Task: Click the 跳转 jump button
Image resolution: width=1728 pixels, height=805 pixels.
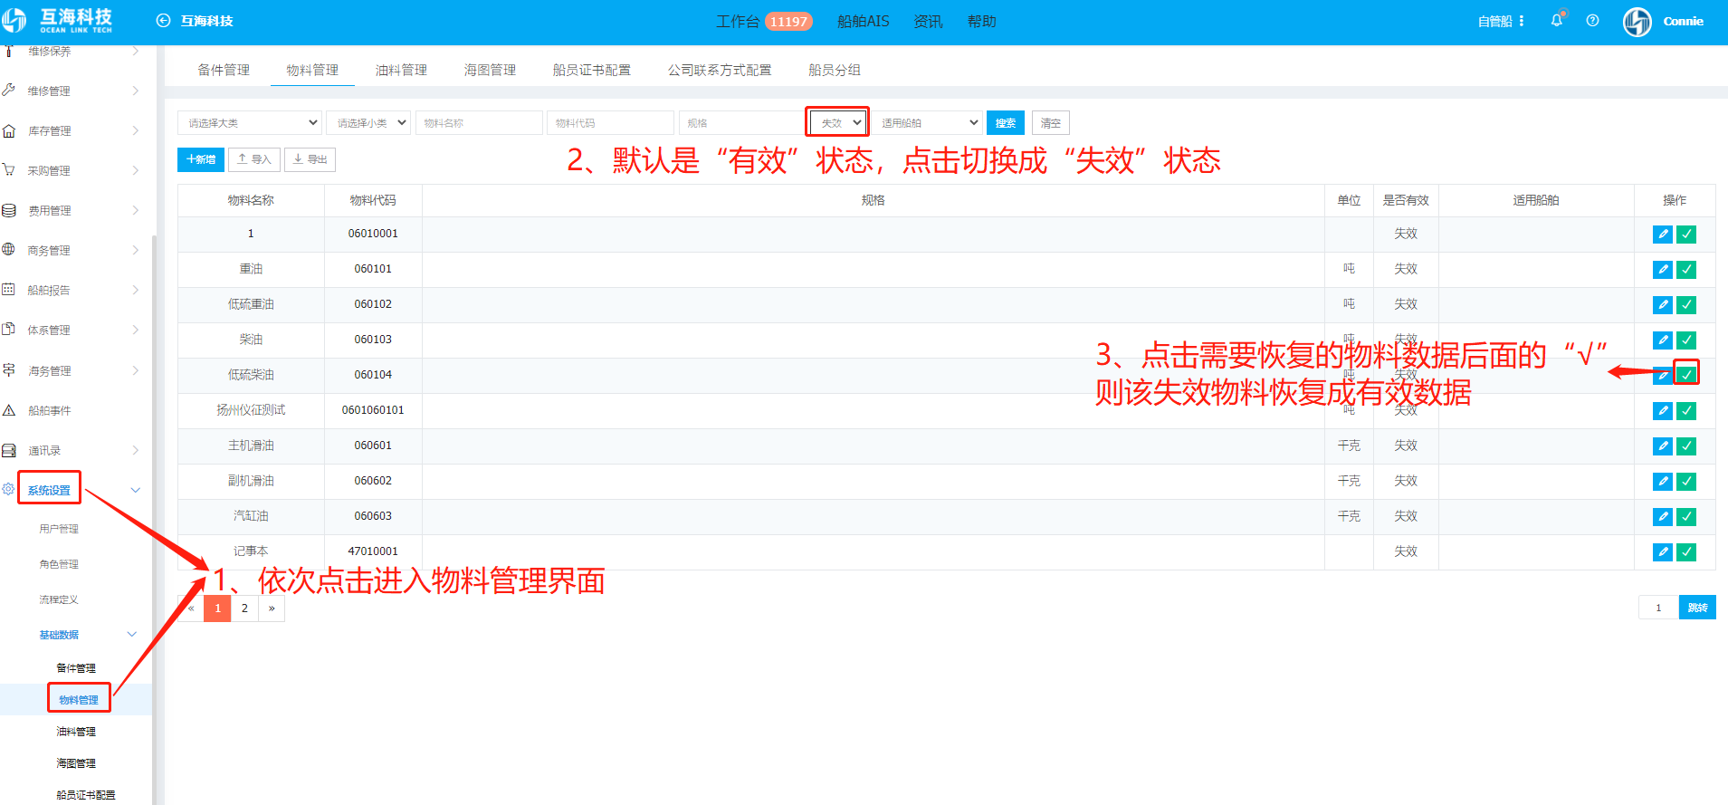Action: click(x=1697, y=608)
